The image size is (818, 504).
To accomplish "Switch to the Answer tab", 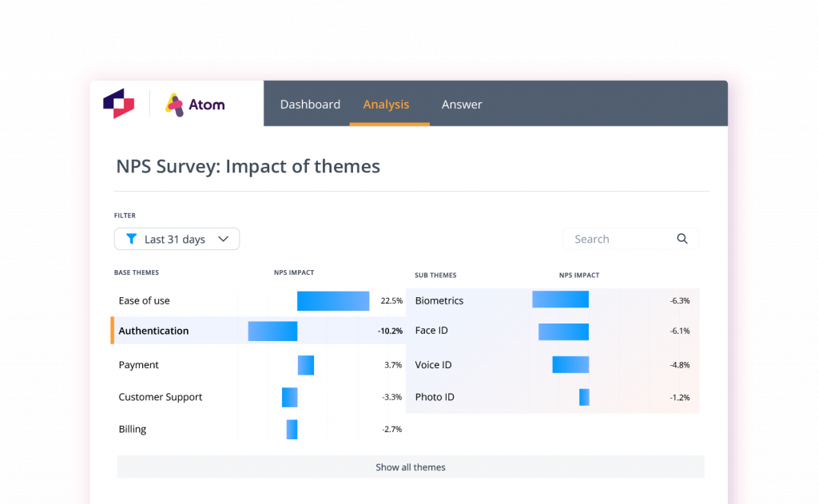I will pos(462,104).
